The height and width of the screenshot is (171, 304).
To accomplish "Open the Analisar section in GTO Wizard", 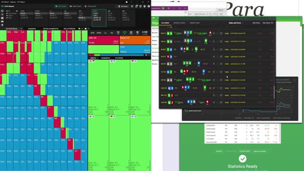I will pyautogui.click(x=90, y=6).
